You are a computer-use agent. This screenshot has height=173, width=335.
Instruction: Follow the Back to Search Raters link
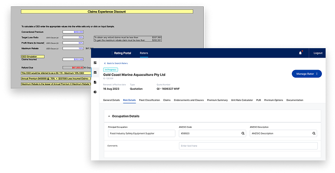coord(117,64)
